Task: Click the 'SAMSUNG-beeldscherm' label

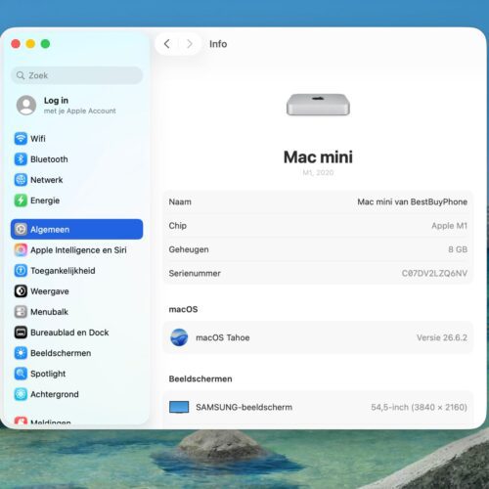Action: point(244,407)
